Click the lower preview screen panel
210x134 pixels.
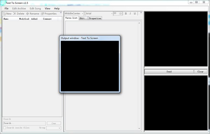(x=176, y=103)
